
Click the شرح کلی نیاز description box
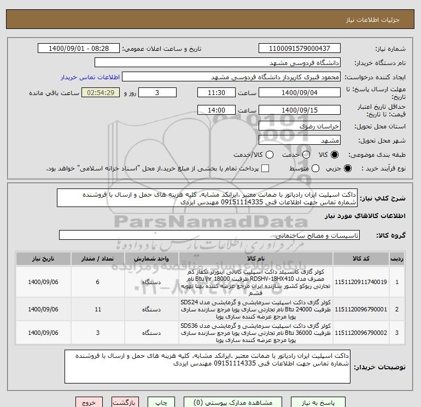(x=207, y=198)
